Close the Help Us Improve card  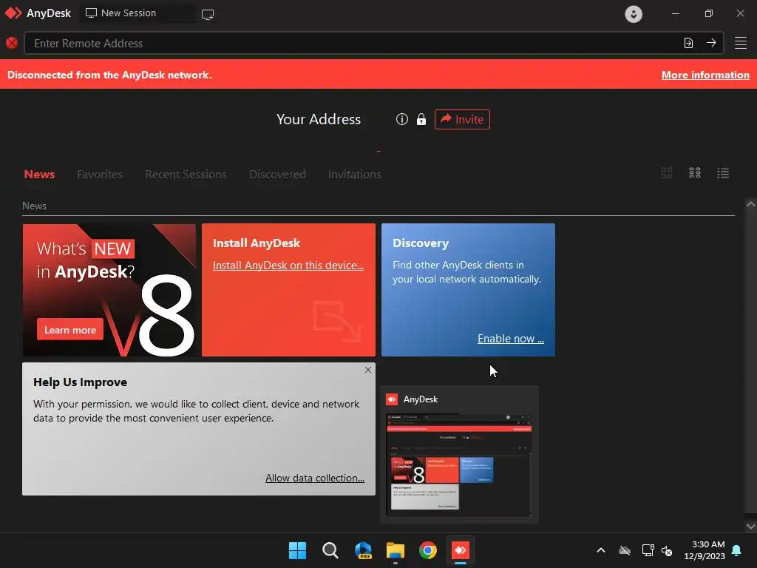[368, 370]
